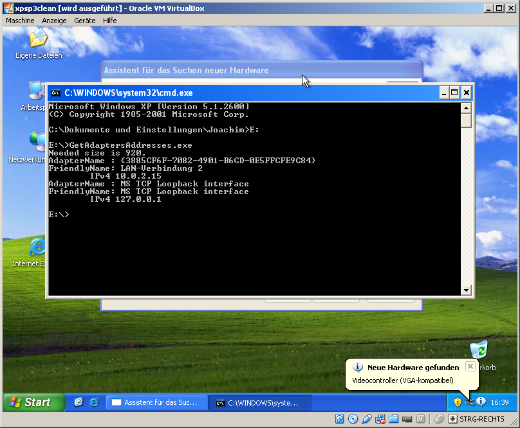The image size is (520, 428).
Task: Minimize the VirtualBox window
Action: [x=488, y=8]
